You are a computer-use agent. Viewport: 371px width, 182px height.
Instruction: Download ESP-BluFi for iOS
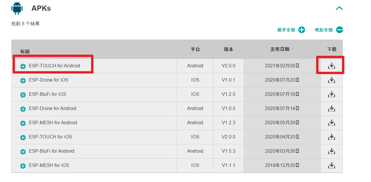331,94
